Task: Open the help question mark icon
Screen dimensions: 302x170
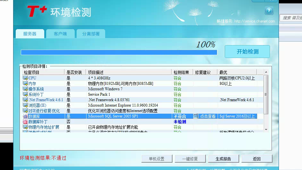Action: tap(269, 11)
